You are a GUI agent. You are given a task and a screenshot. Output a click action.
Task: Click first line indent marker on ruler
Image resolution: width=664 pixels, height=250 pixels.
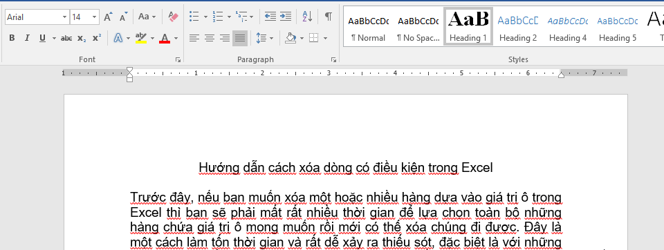[x=130, y=69]
